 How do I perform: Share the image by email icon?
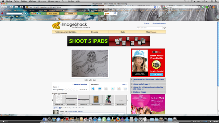tap(126, 88)
